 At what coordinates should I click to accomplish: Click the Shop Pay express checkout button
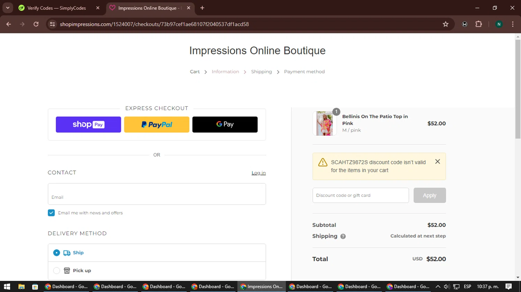pyautogui.click(x=88, y=124)
